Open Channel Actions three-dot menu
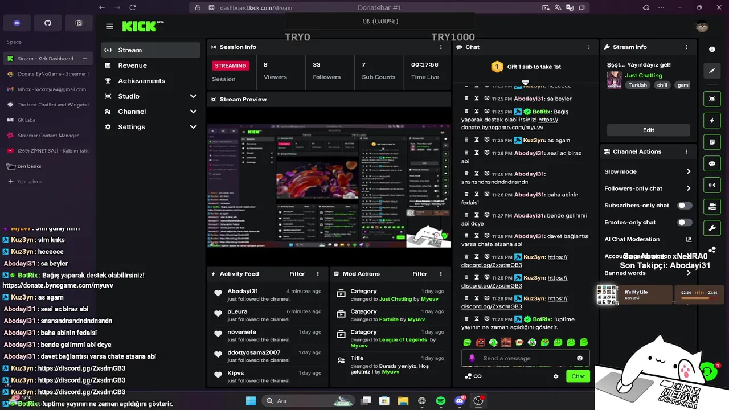 pos(686,151)
